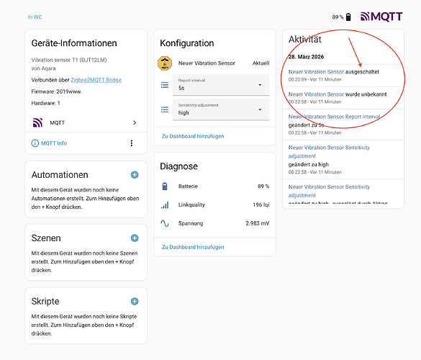Add a new scene with plus icon
Image resolution: width=421 pixels, height=360 pixels.
[x=135, y=238]
